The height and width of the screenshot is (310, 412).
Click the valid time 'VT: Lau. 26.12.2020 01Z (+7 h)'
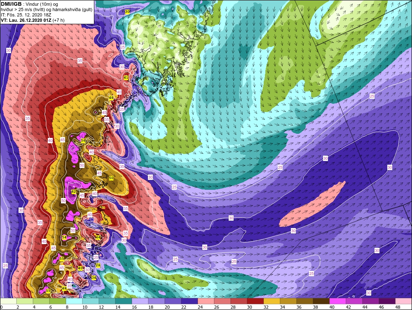pos(33,20)
